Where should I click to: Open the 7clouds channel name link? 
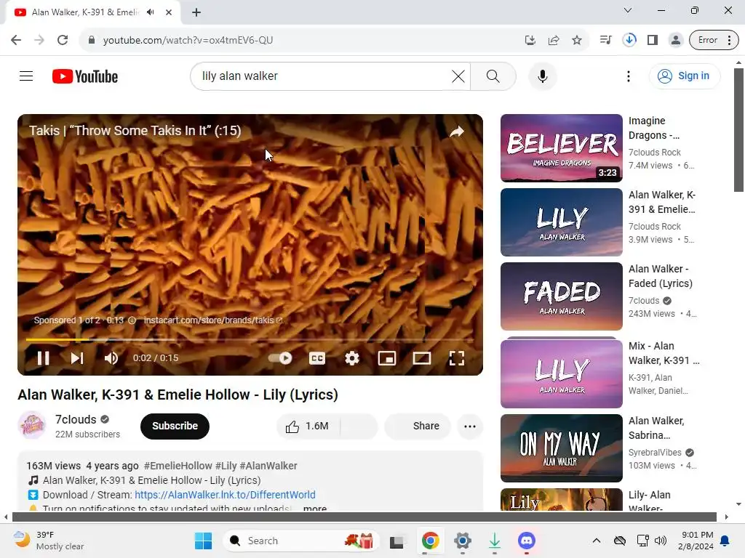coord(76,419)
